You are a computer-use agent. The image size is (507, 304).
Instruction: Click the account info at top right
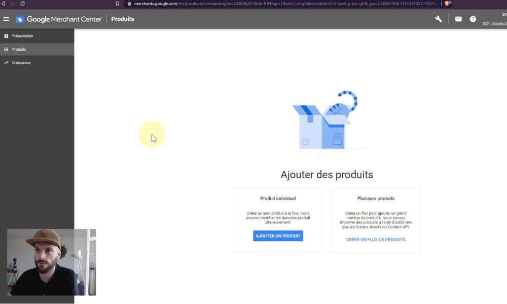495,19
